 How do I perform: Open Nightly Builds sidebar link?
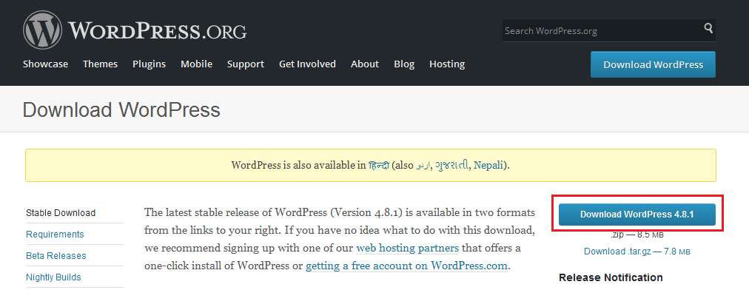click(x=53, y=277)
